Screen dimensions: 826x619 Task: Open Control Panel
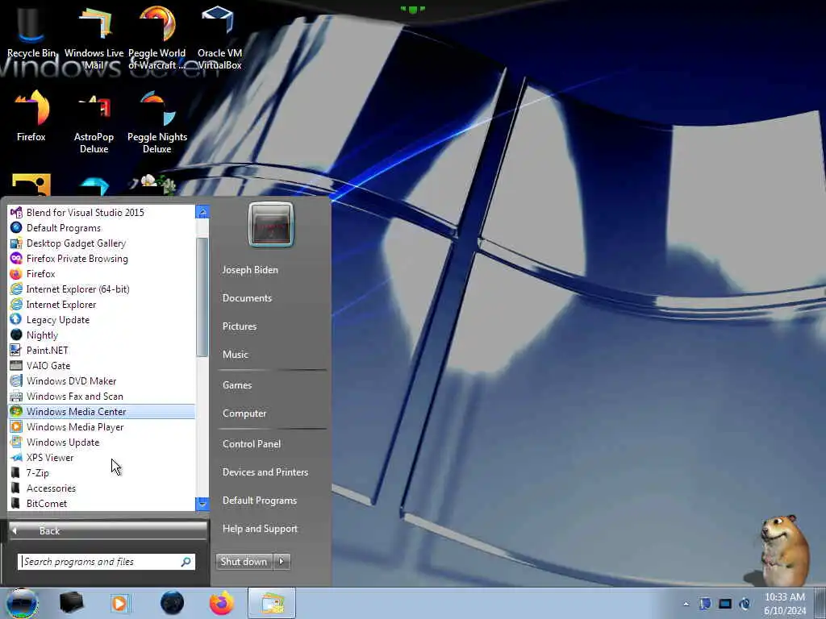click(252, 444)
